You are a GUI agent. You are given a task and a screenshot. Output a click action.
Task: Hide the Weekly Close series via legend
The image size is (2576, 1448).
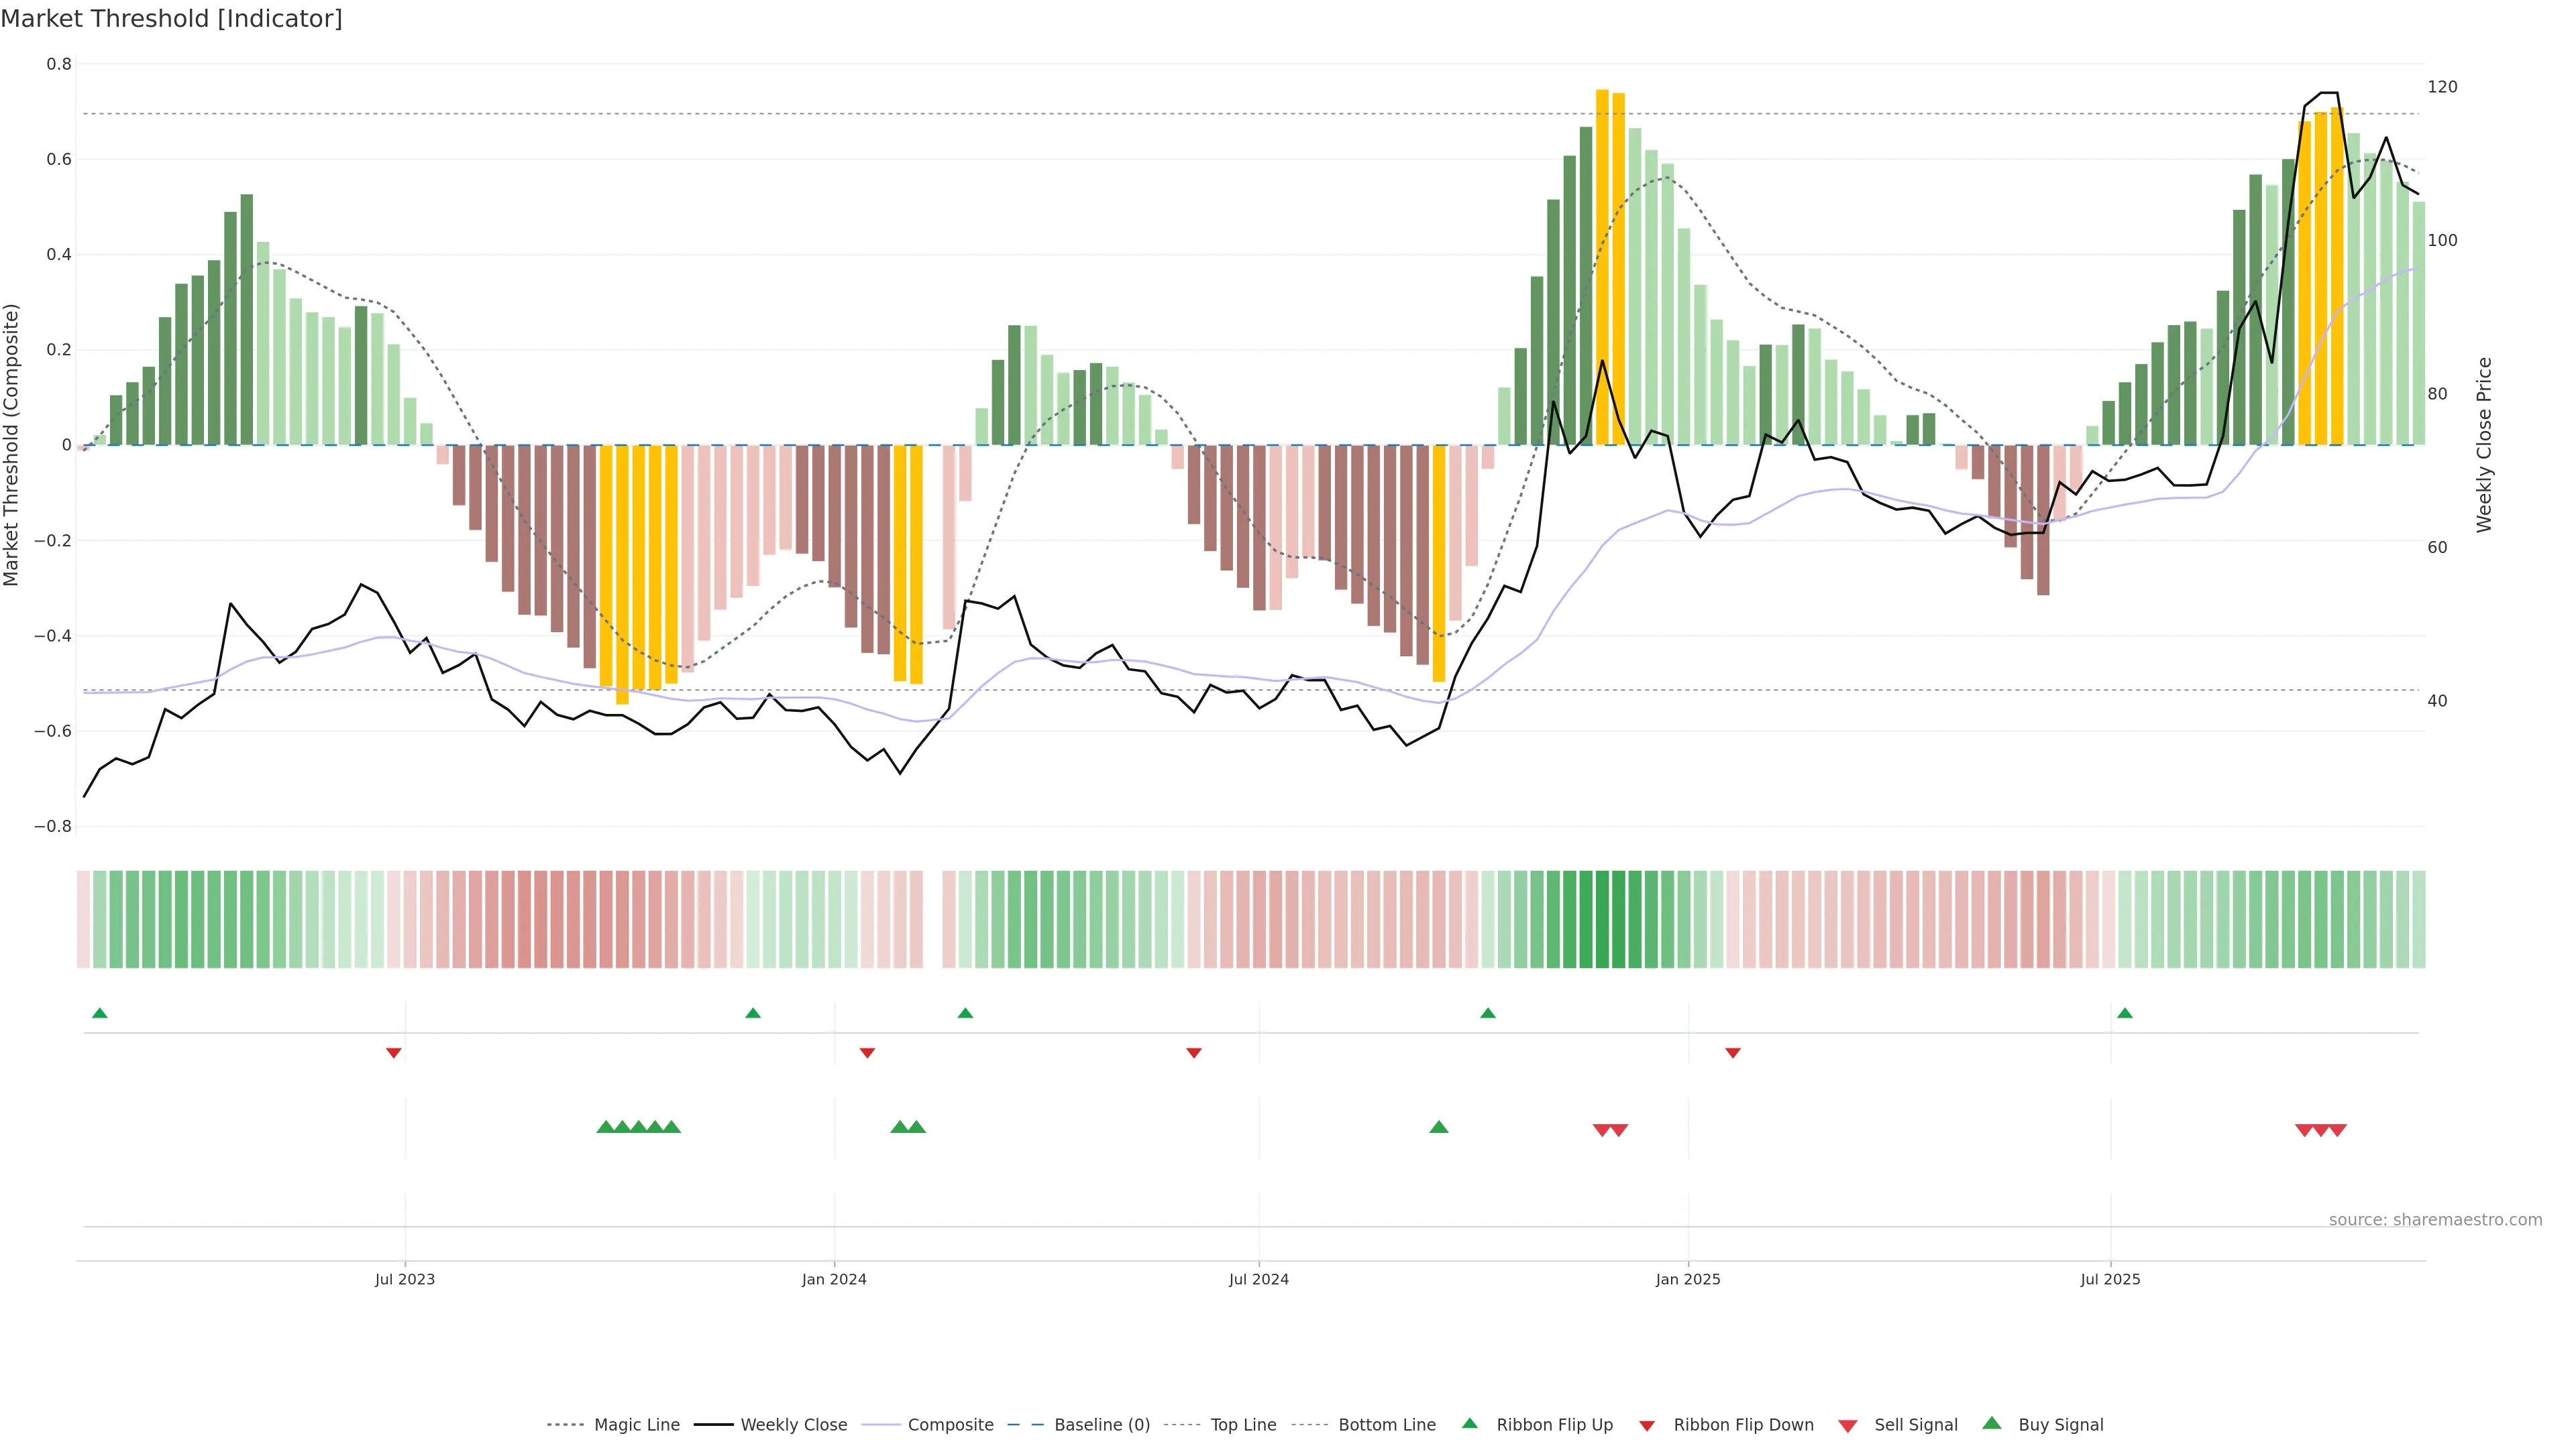pyautogui.click(x=793, y=1424)
